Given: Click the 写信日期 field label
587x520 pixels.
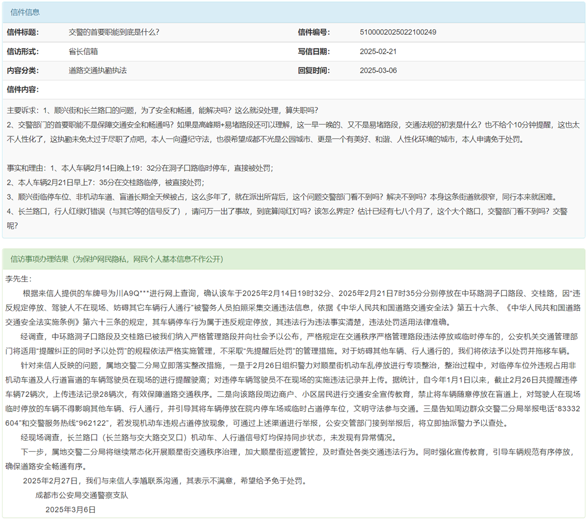Looking at the screenshot, I should (x=314, y=51).
